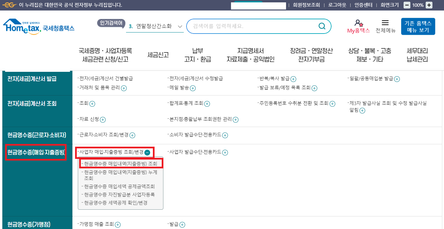Open 전체메뉴 hamburger icon
Screen dimensions: 444x229
386,23
